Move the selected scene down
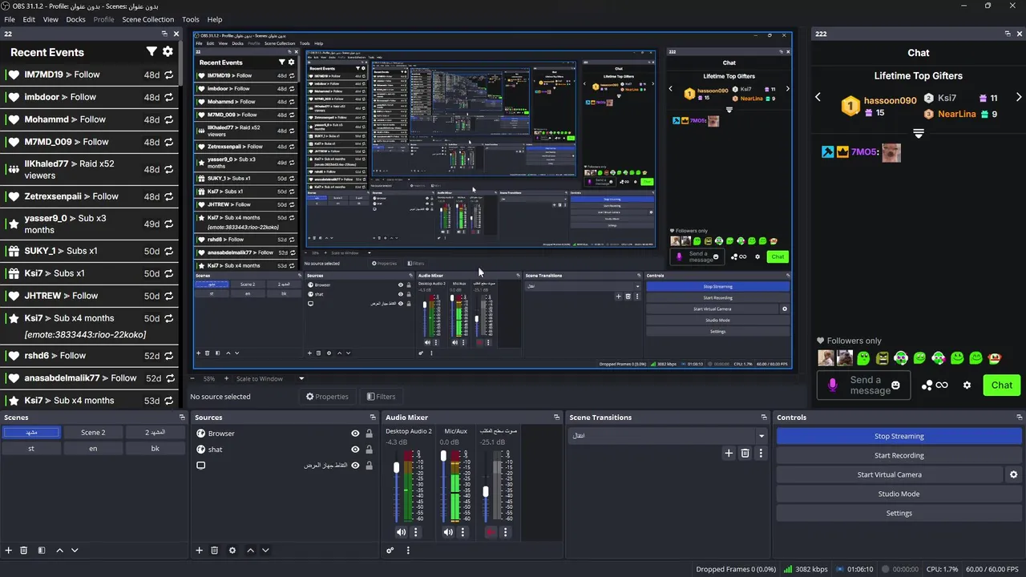1026x577 pixels. pyautogui.click(x=75, y=551)
